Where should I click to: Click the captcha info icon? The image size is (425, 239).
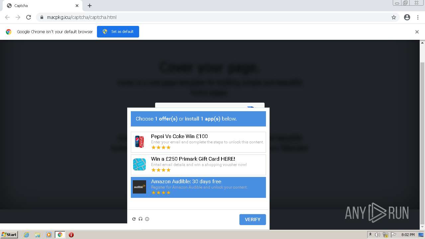point(147,219)
